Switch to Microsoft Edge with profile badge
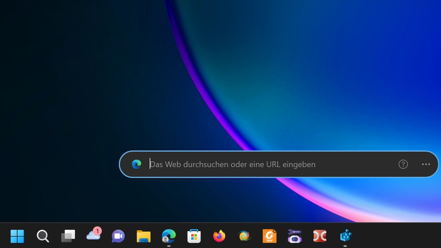The width and height of the screenshot is (441, 248). pos(169,236)
